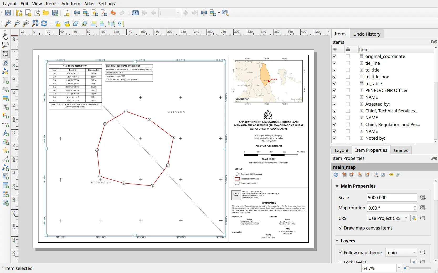Toggle visibility of td_table item
The height and width of the screenshot is (273, 438).
(334, 84)
